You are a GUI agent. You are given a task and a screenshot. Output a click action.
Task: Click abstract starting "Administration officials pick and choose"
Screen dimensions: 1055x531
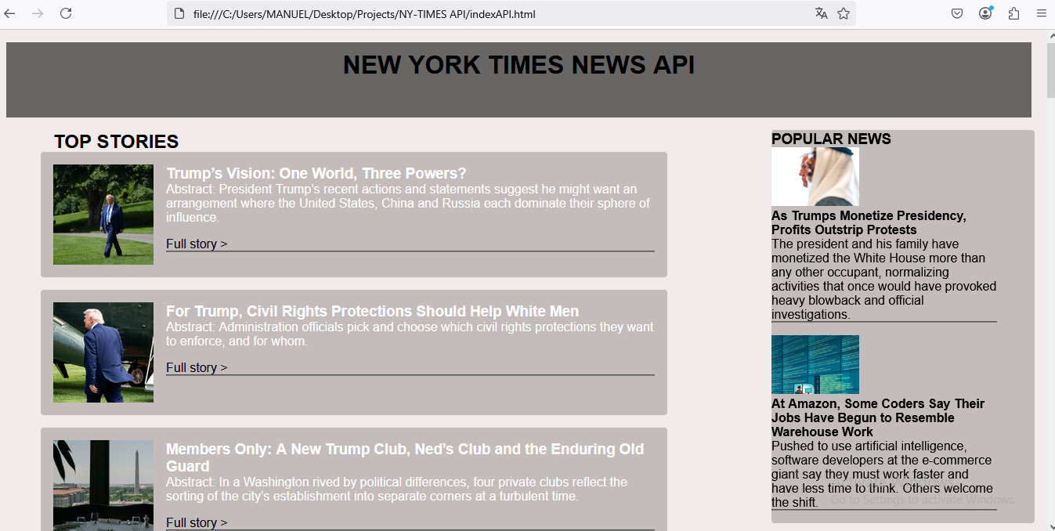tap(410, 334)
